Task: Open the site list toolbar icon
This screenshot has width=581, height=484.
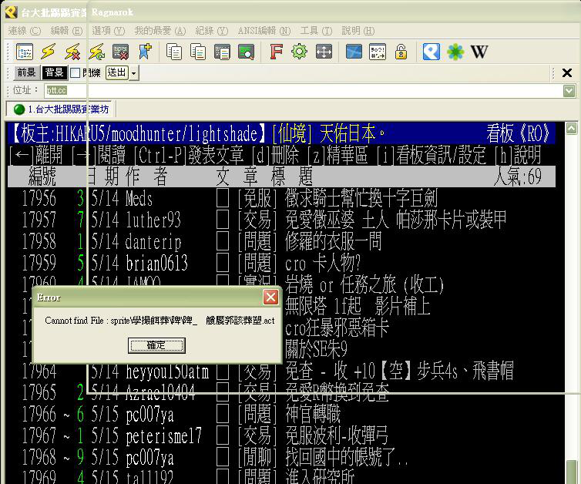Action: tap(25, 52)
